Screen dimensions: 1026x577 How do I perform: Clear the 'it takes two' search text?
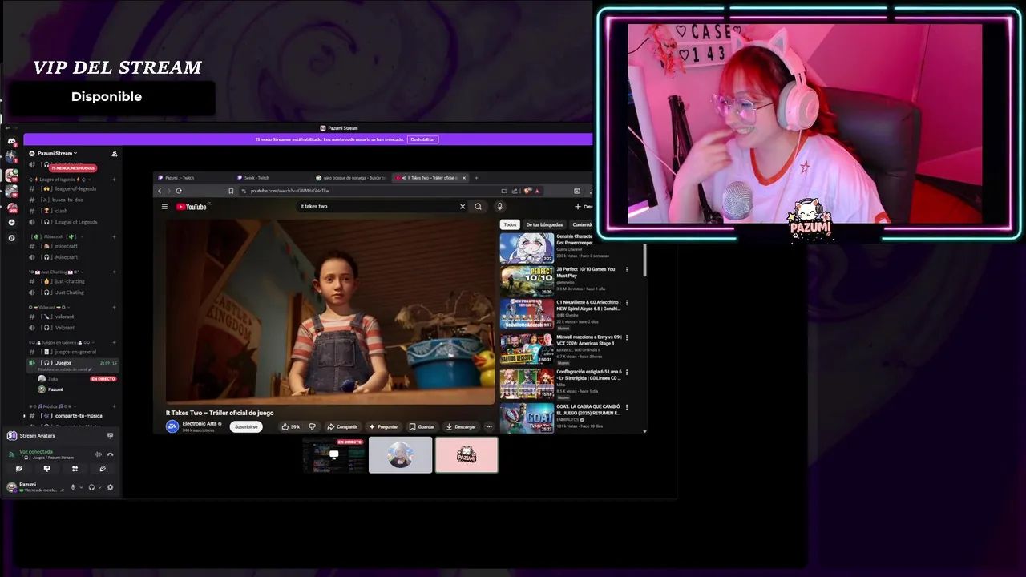click(x=463, y=207)
